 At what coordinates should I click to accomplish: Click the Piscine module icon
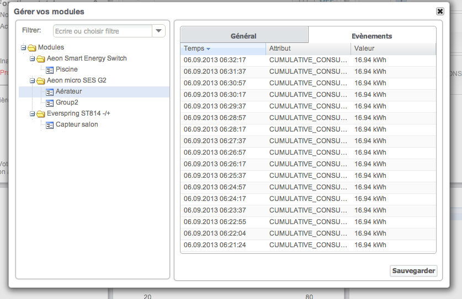pos(49,69)
